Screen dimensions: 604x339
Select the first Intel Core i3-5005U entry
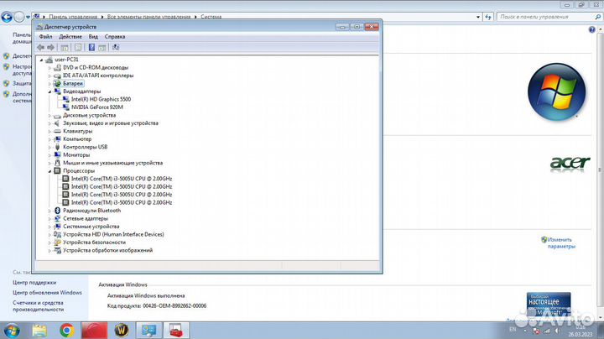pyautogui.click(x=122, y=179)
